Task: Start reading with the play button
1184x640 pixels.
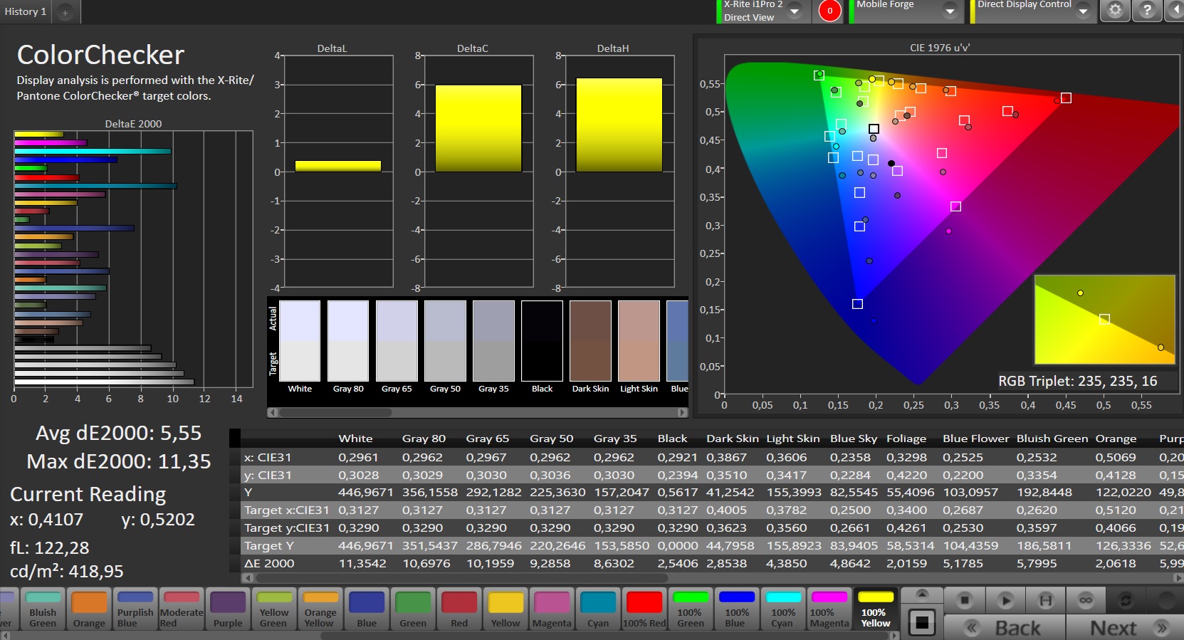Action: [1005, 601]
